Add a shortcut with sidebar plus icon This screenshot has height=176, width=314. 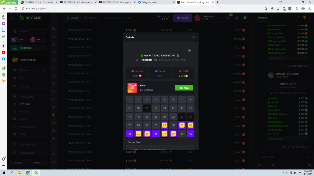click(4, 46)
